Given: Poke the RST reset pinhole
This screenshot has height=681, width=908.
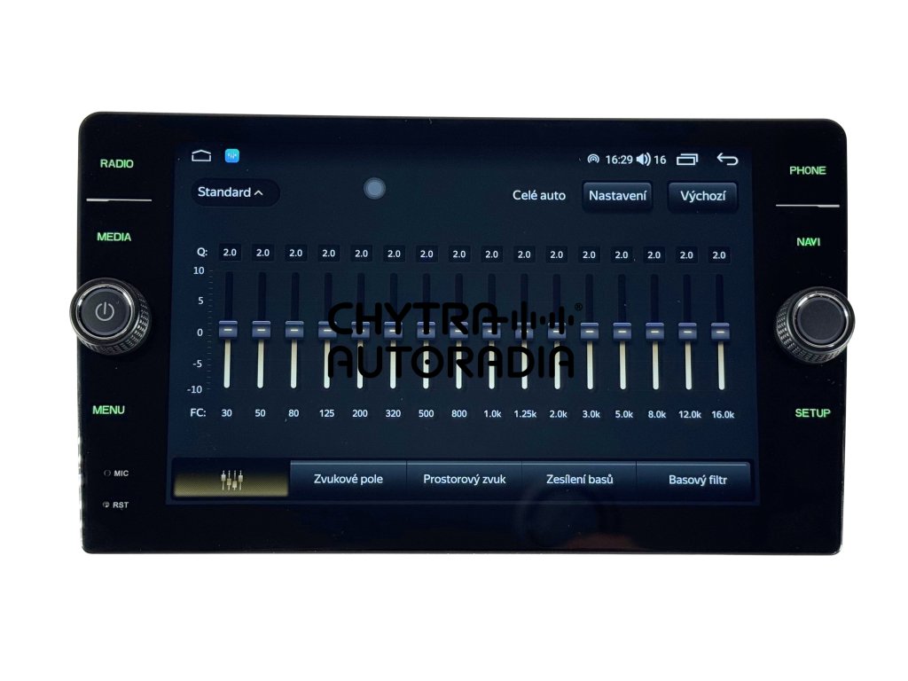Looking at the screenshot, I should 106,505.
